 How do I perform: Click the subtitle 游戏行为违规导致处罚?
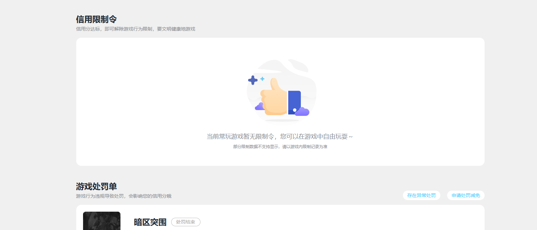pyautogui.click(x=100, y=196)
